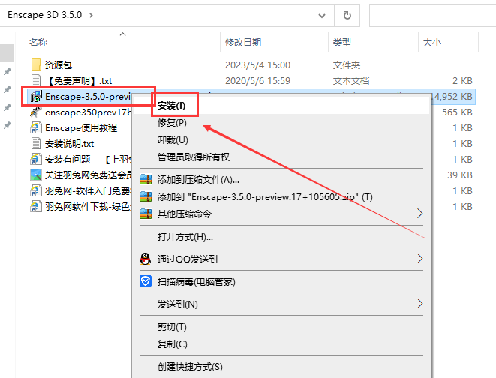The height and width of the screenshot is (378, 496).
Task: Sort files by the 类型 column header
Action: [342, 42]
